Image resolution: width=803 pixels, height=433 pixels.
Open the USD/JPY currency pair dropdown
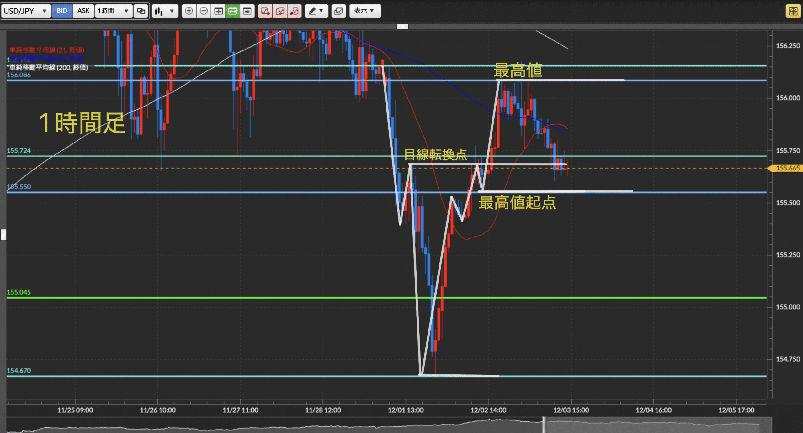coord(25,11)
